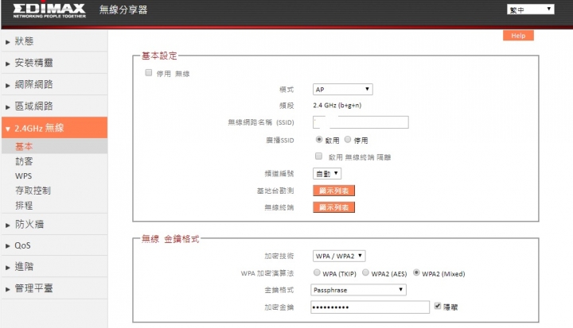573x328 pixels.
Task: Expand the 網際網路 menu
Action: pos(54,85)
